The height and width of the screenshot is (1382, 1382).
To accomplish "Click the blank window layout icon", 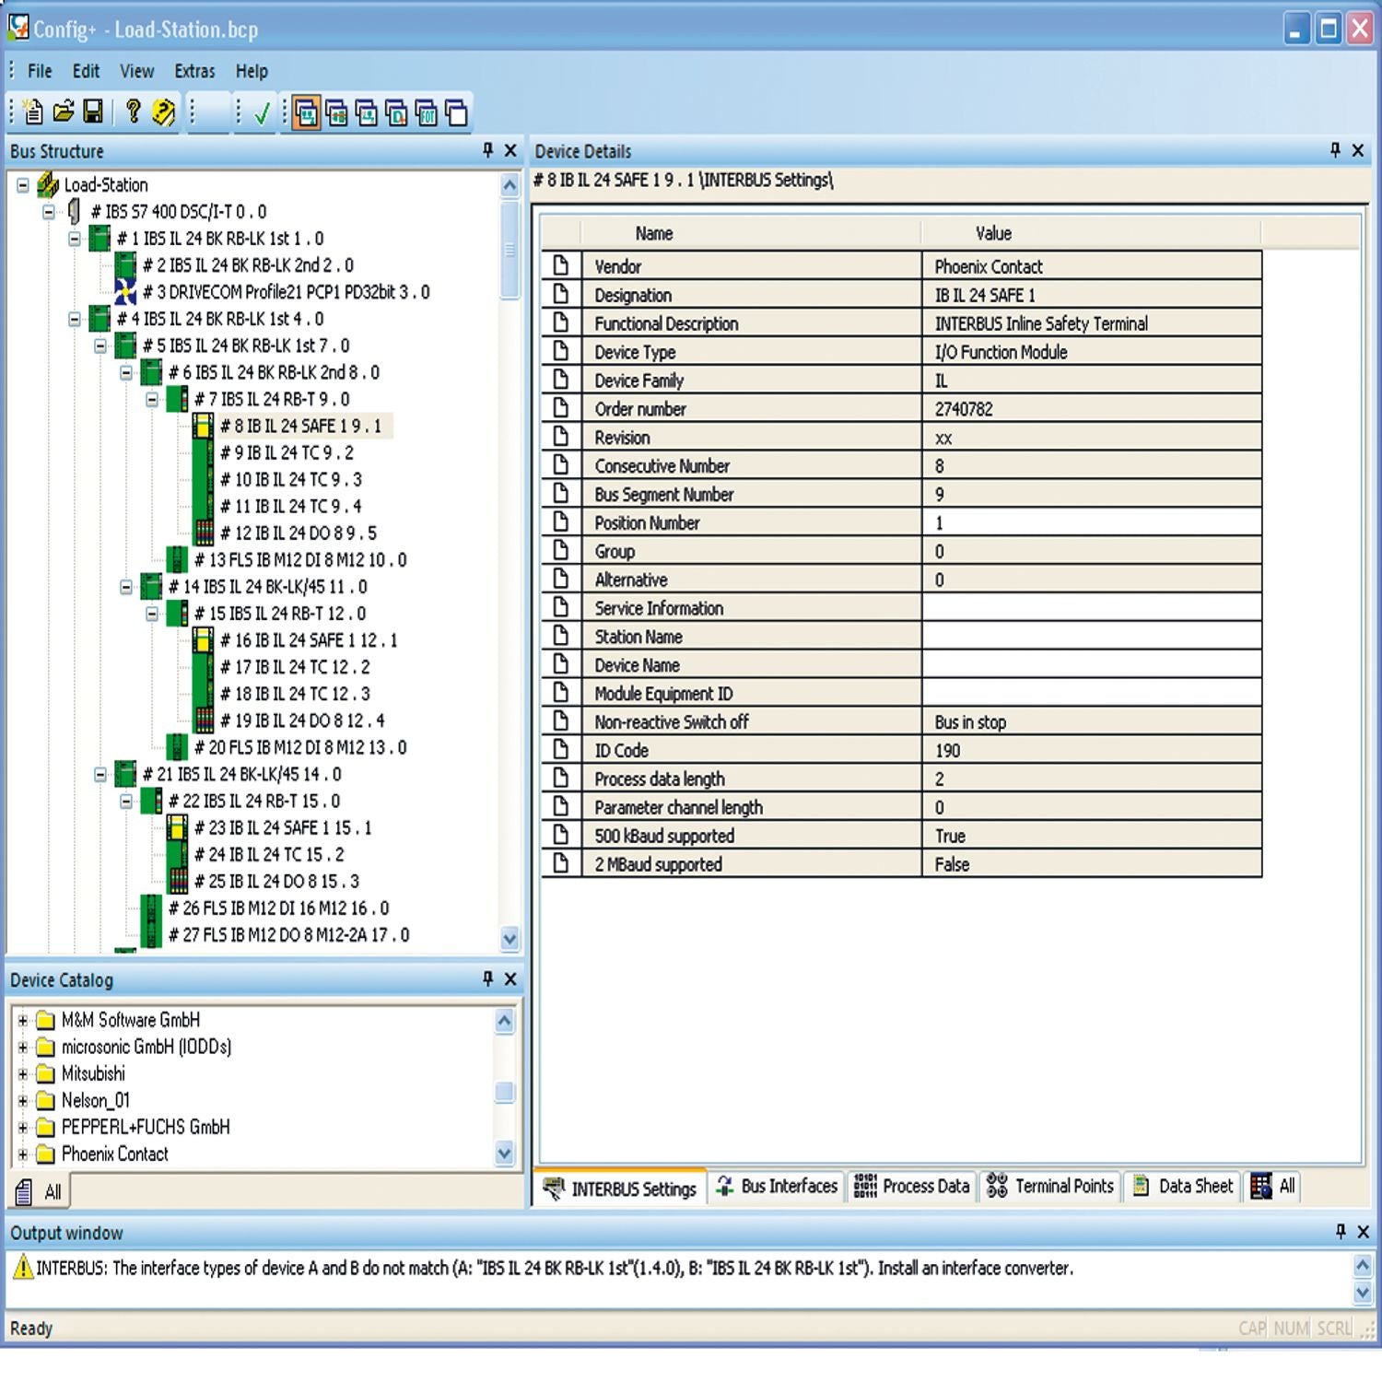I will pos(456,113).
